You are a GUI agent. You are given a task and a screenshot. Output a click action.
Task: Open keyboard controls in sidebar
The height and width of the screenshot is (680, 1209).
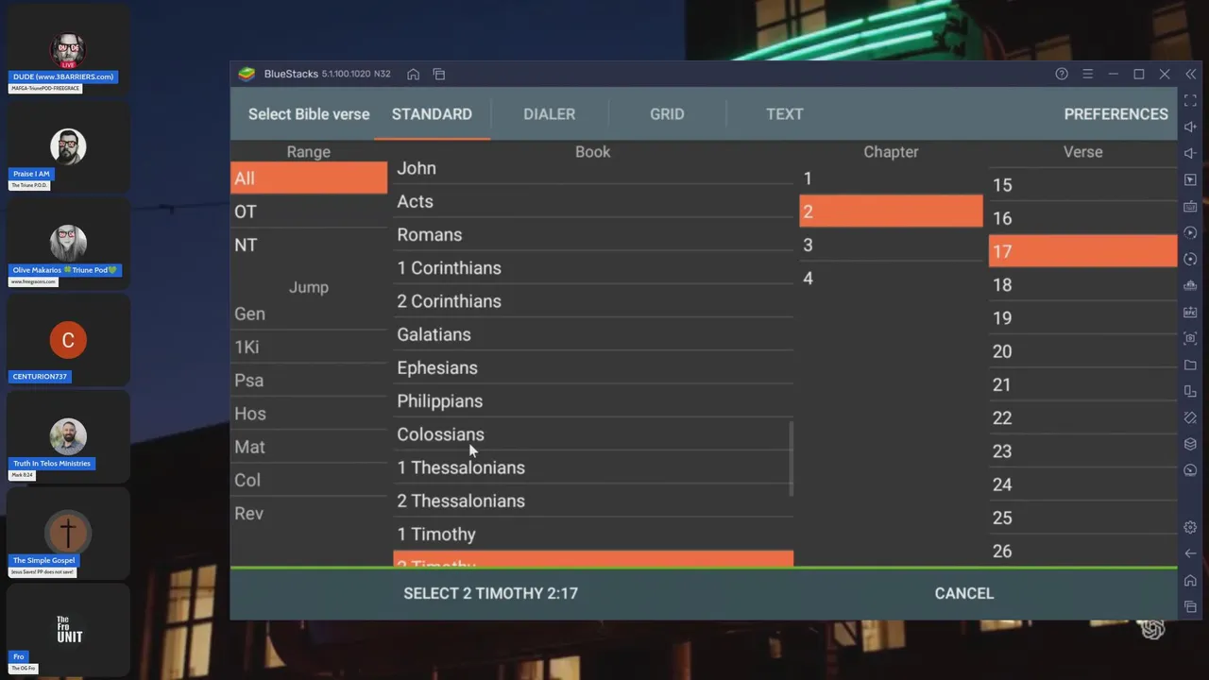[x=1190, y=206]
